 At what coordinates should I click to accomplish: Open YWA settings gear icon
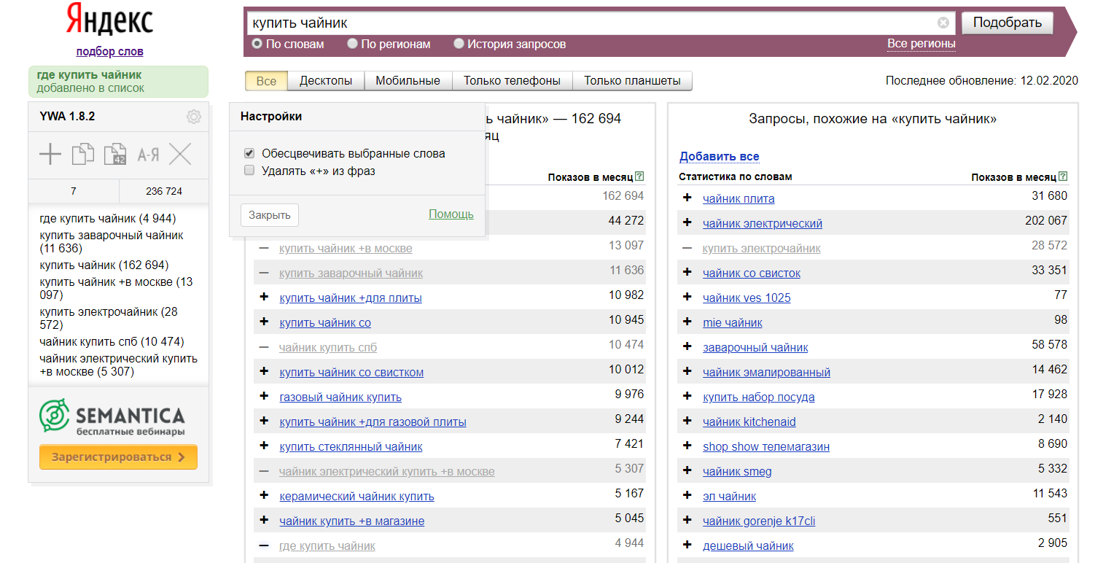coord(193,117)
